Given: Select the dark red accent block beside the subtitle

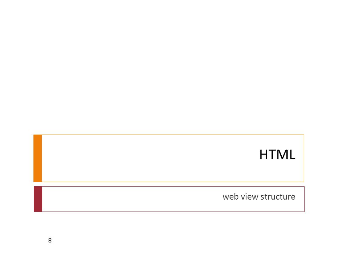Looking at the screenshot, I should 38,199.
